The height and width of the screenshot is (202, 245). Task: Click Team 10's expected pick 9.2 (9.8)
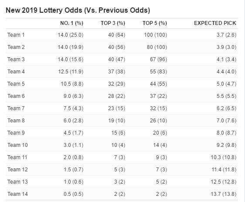[226, 145]
